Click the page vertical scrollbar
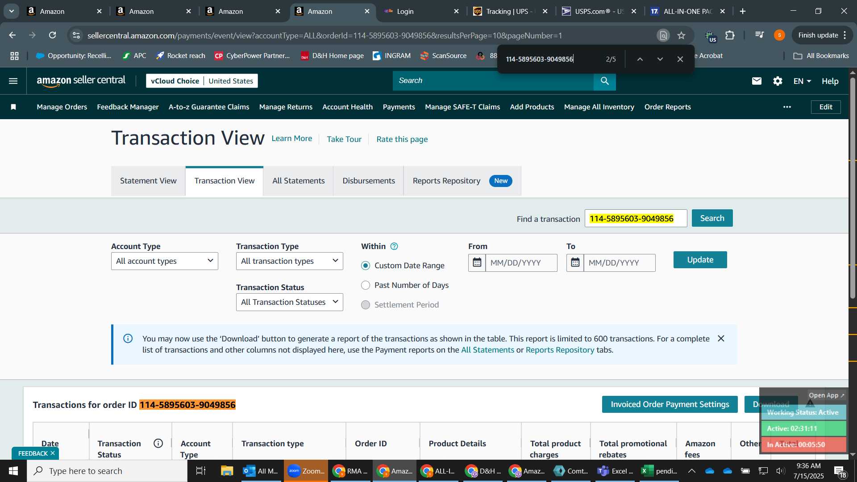Viewport: 857px width, 482px height. 853,187
